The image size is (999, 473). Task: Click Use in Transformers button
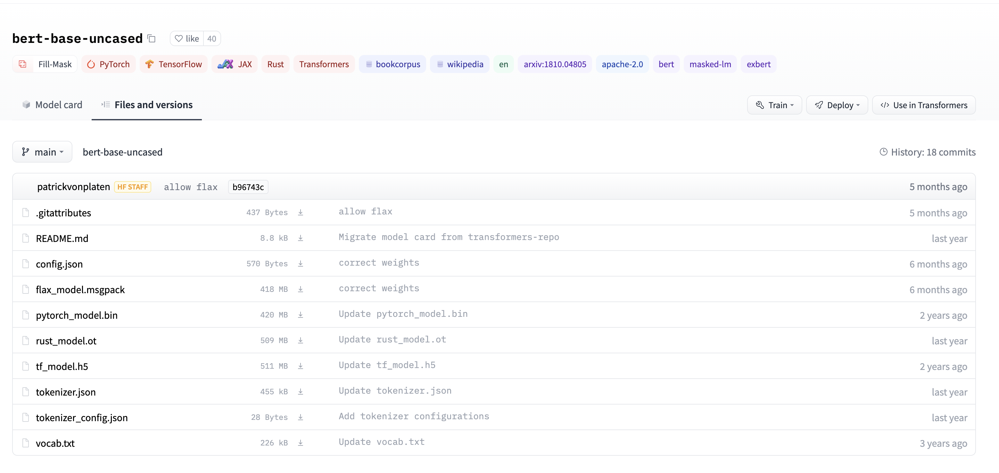[x=923, y=105]
